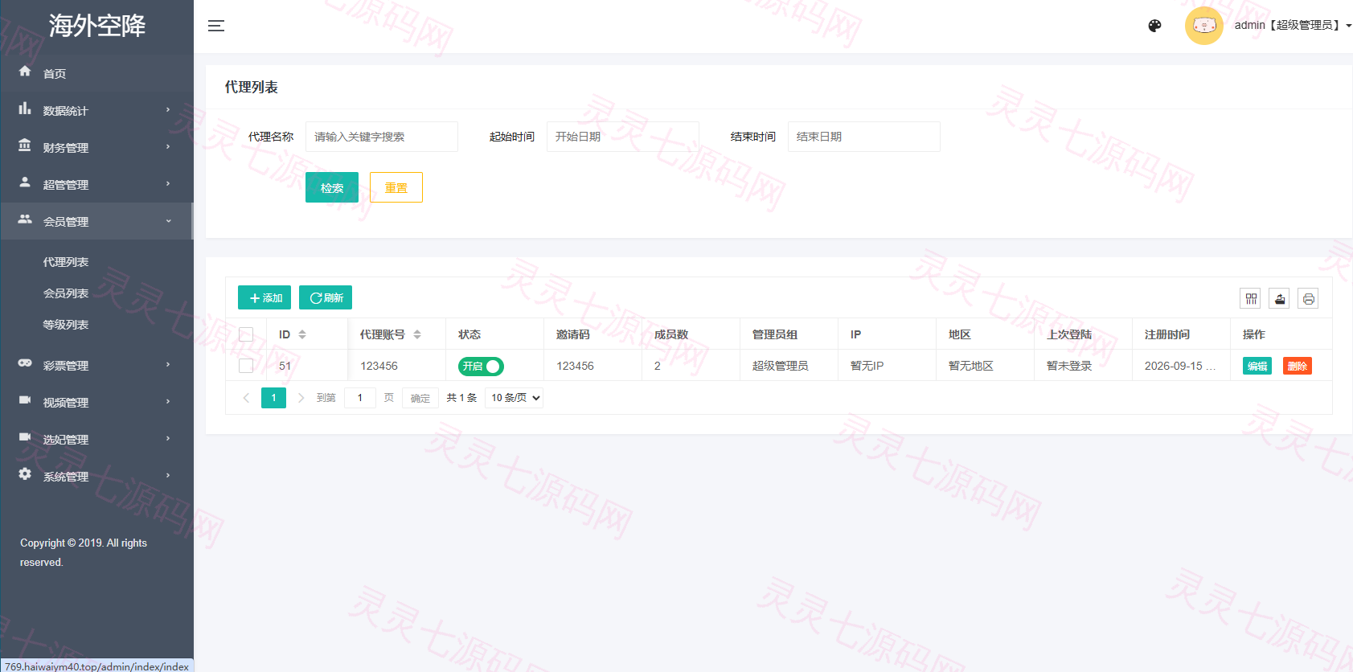Click the home icon beside 首页
This screenshot has height=672, width=1353.
coord(25,72)
